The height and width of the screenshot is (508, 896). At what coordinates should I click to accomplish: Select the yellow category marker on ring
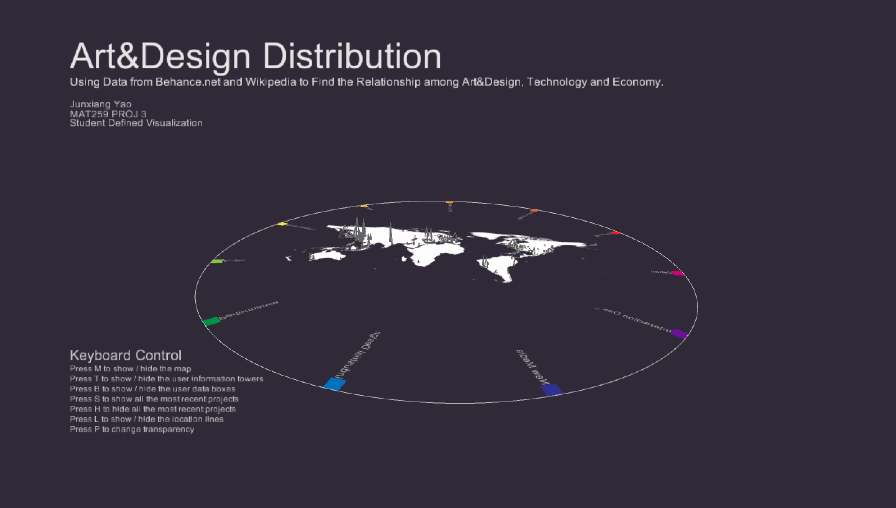(x=282, y=224)
